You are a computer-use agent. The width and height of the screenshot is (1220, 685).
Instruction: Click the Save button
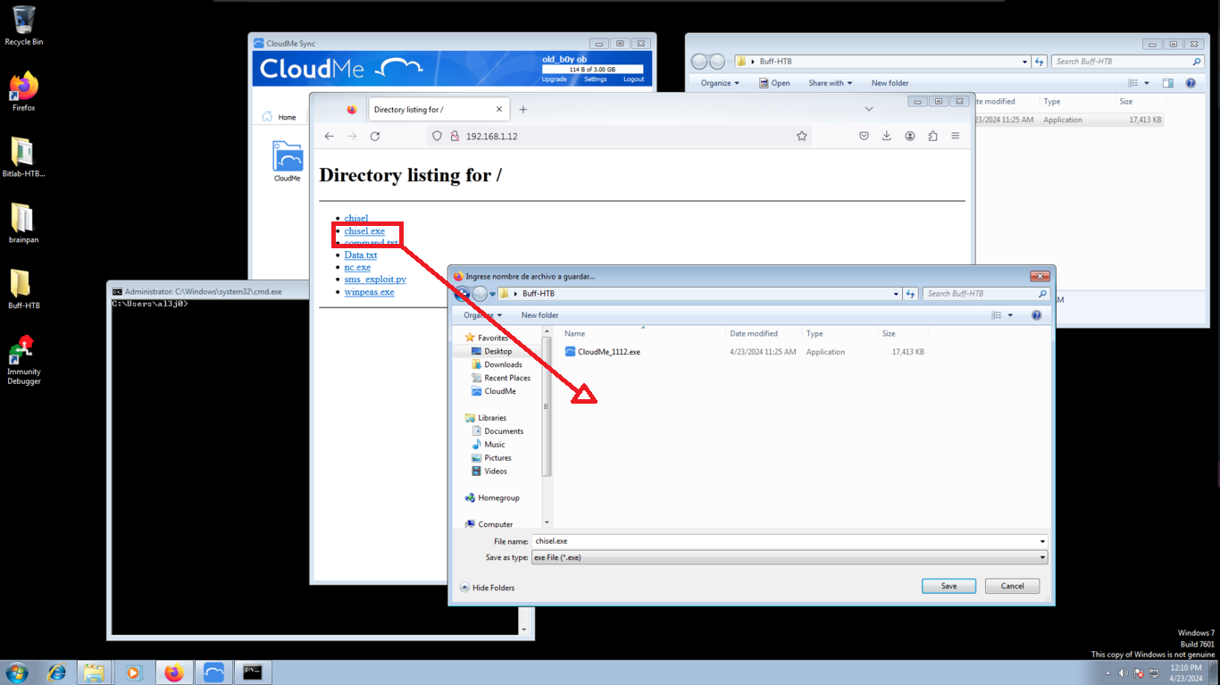pyautogui.click(x=948, y=586)
